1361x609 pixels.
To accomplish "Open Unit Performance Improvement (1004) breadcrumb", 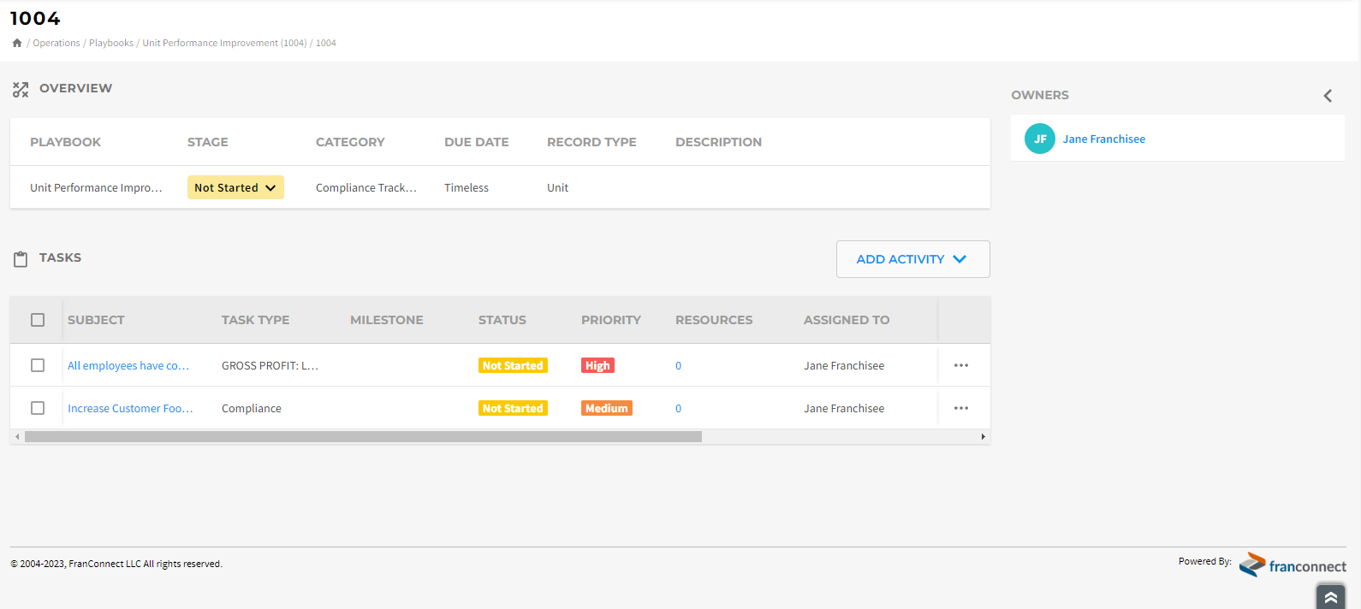I will click(224, 43).
